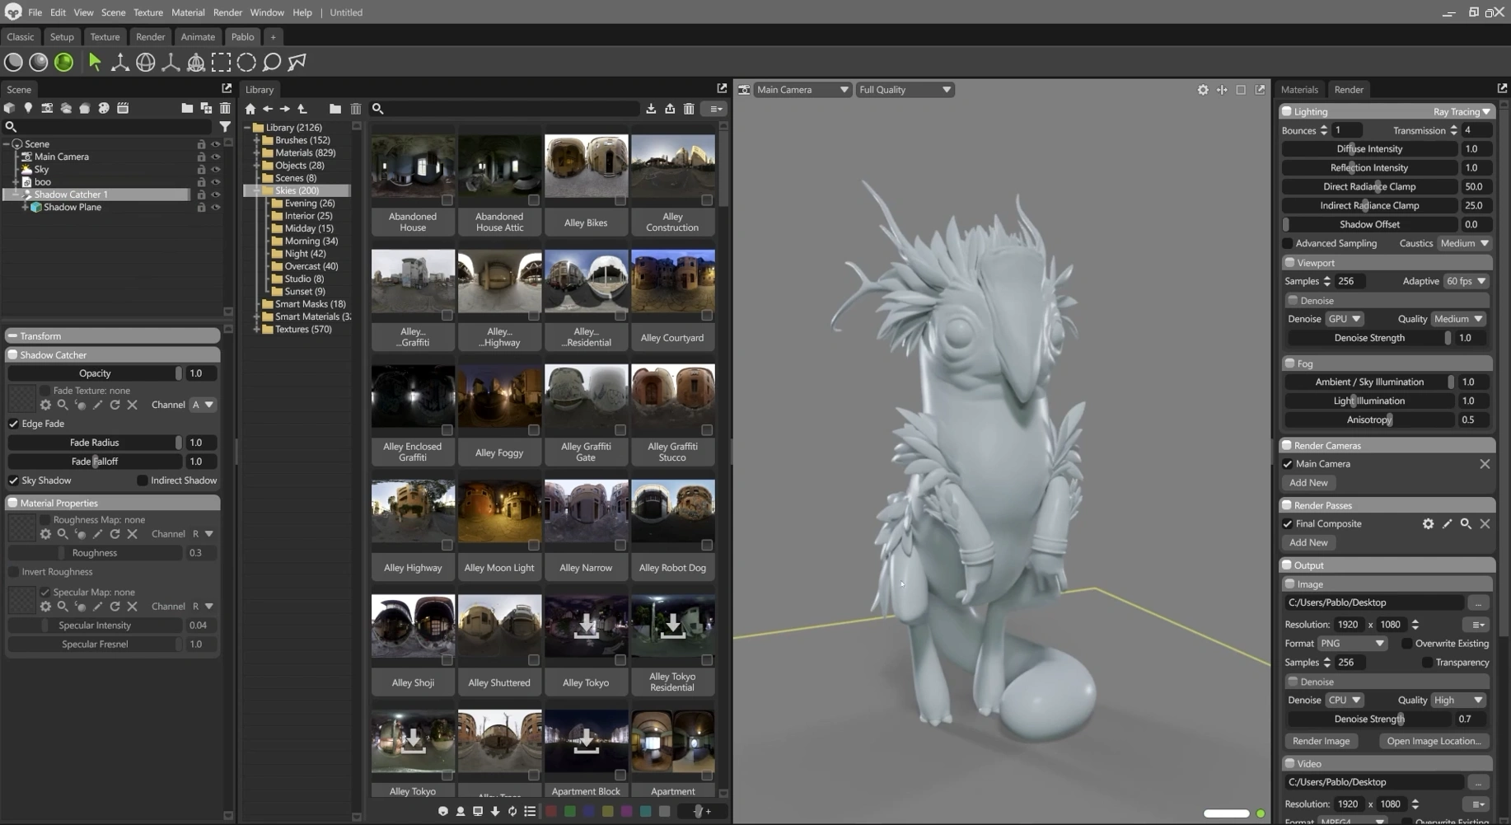Select the rectangular marquee selection tool
Screen dimensions: 1511x825
point(221,63)
